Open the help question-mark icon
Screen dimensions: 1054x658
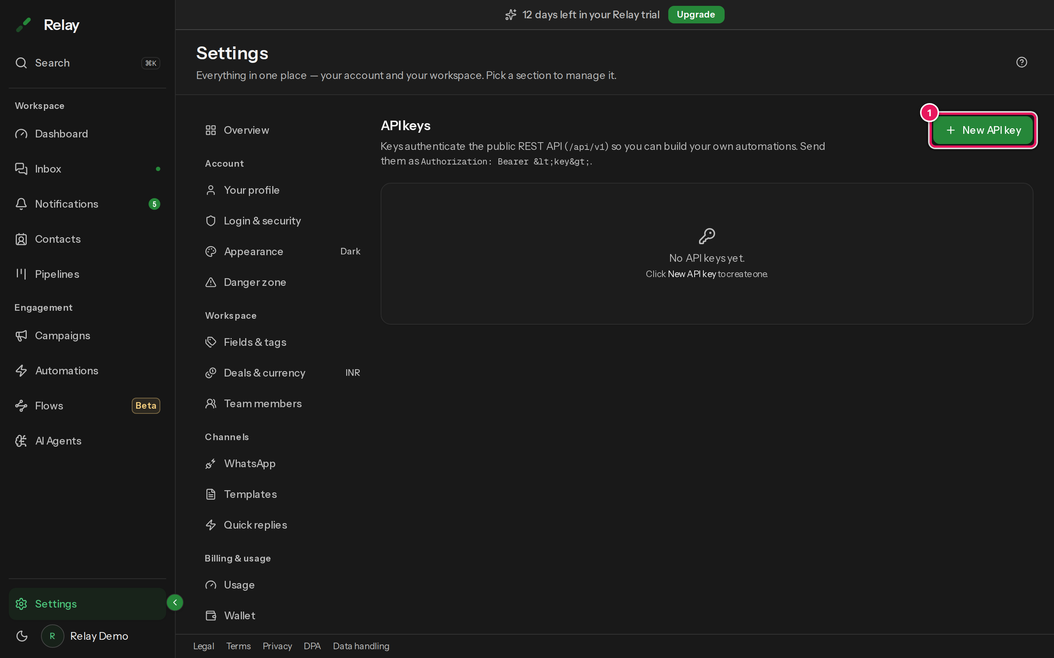(1021, 62)
